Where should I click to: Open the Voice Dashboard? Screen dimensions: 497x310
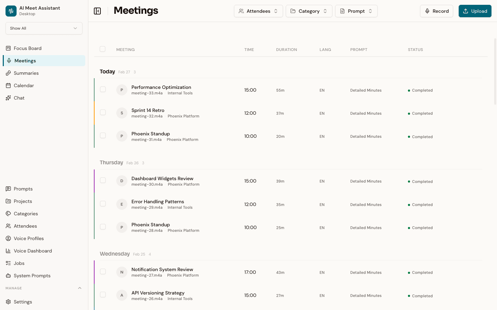pyautogui.click(x=33, y=251)
